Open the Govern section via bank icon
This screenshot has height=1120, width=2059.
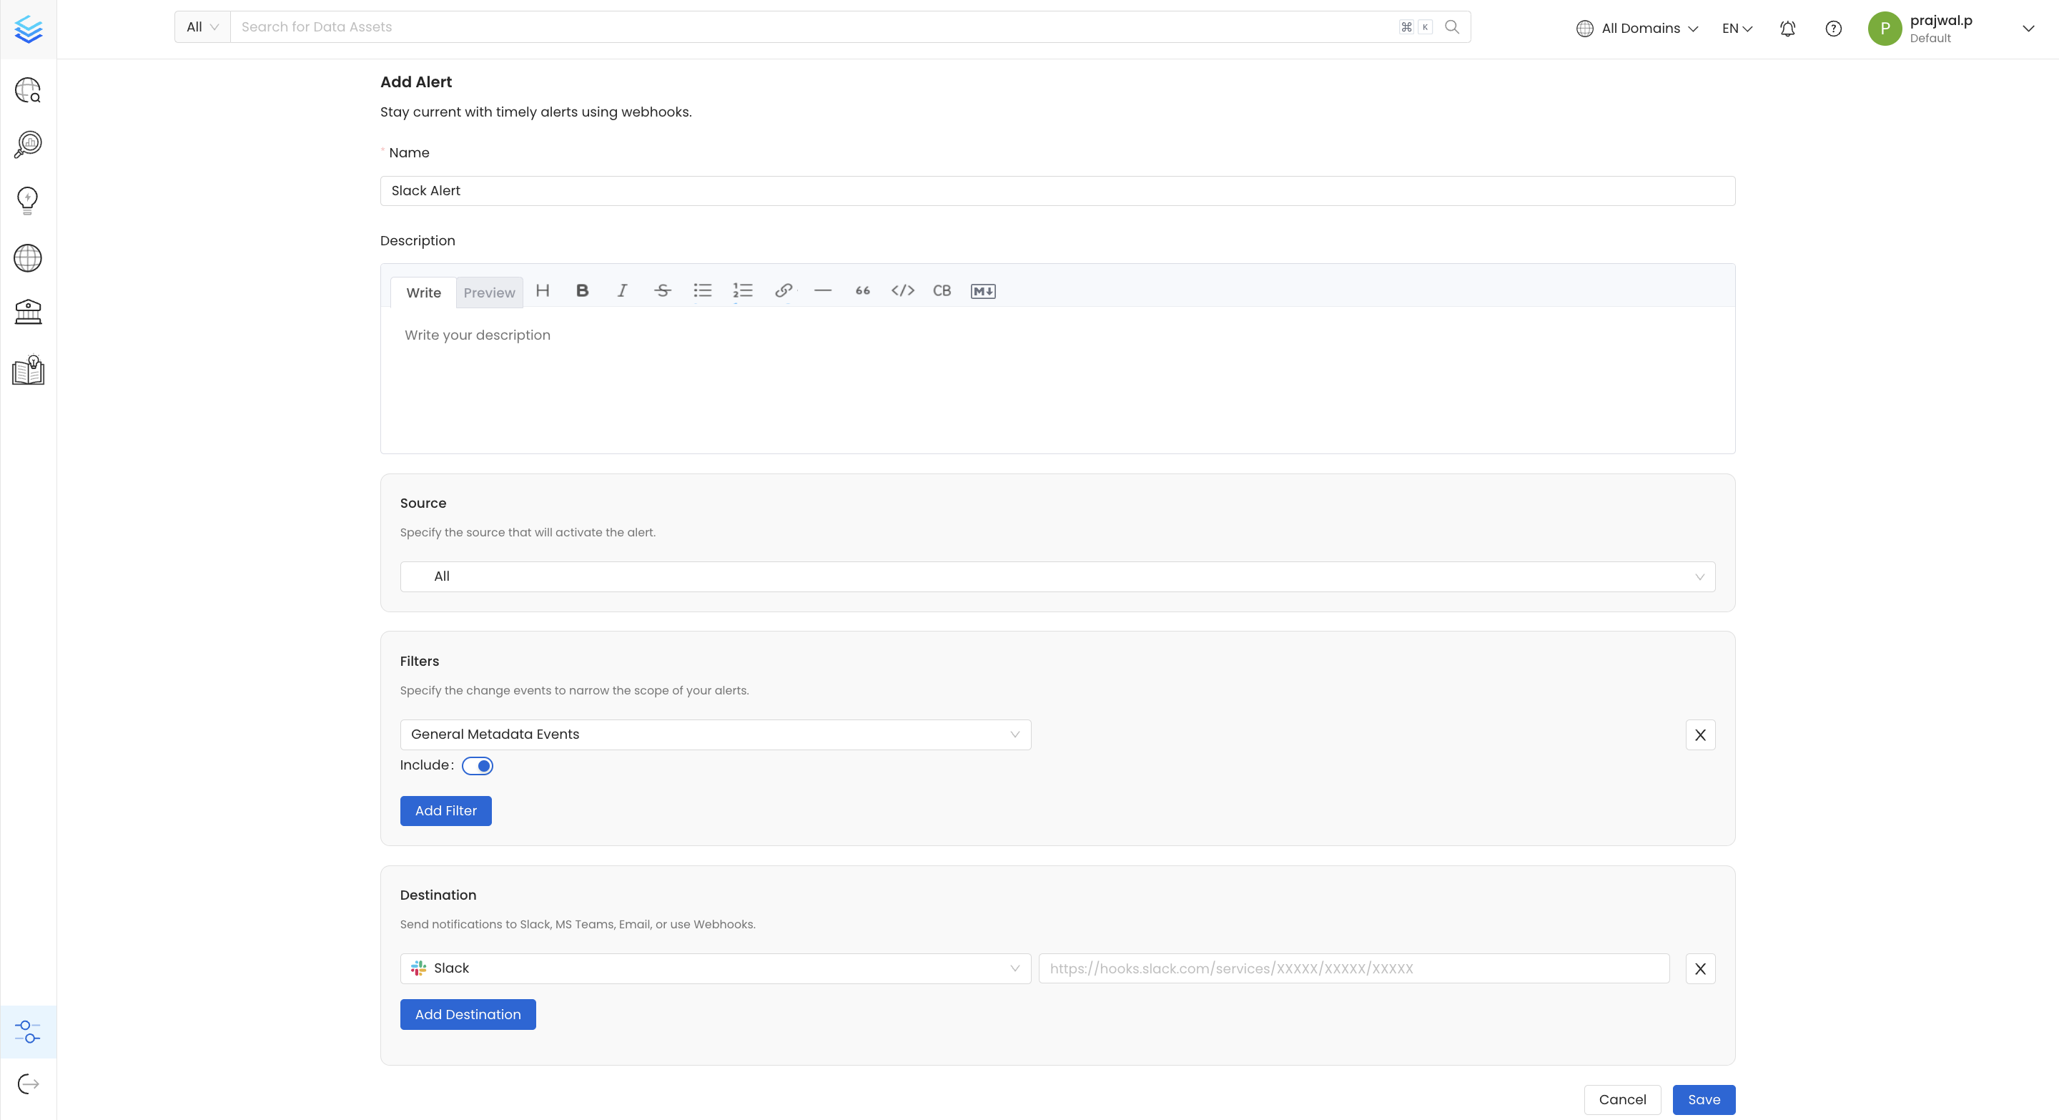point(28,312)
